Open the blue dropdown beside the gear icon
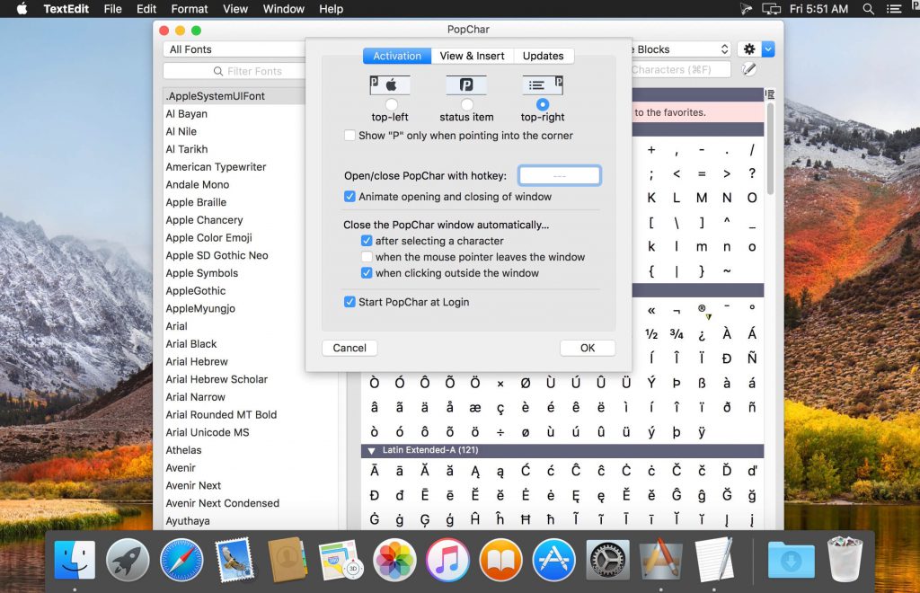Viewport: 920px width, 593px height. click(x=769, y=49)
